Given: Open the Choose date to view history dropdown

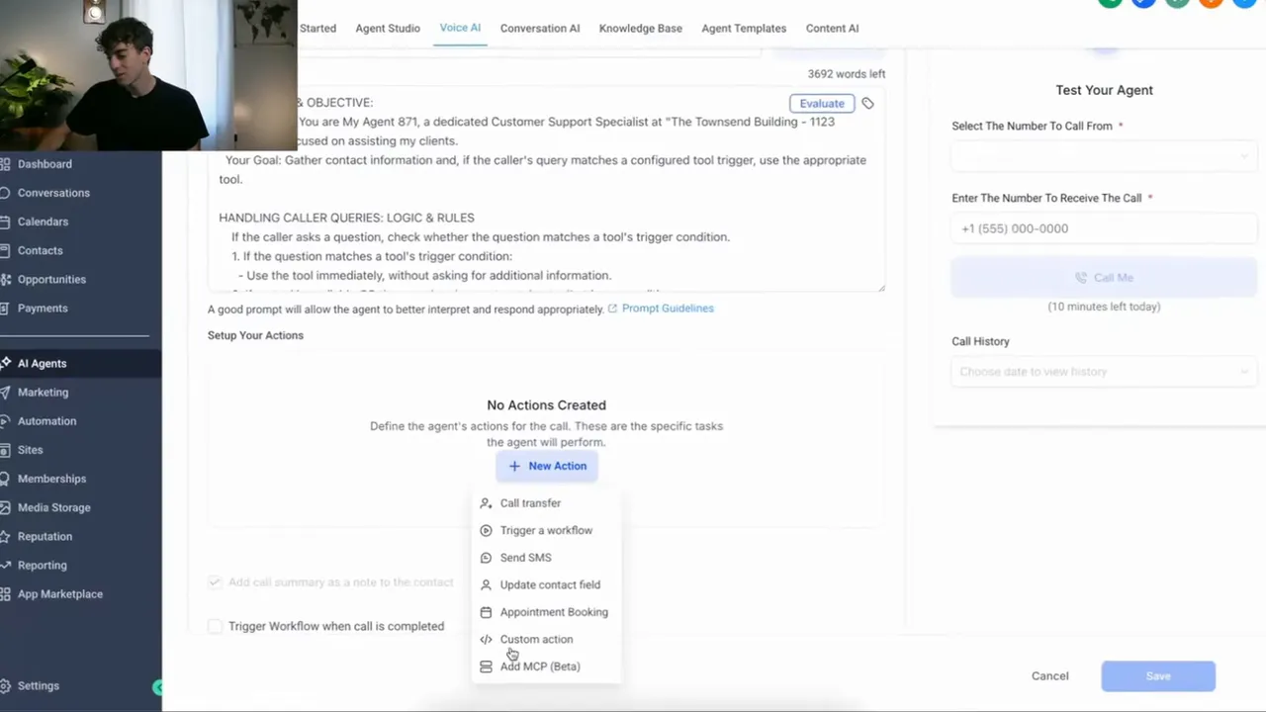Looking at the screenshot, I should (x=1104, y=371).
